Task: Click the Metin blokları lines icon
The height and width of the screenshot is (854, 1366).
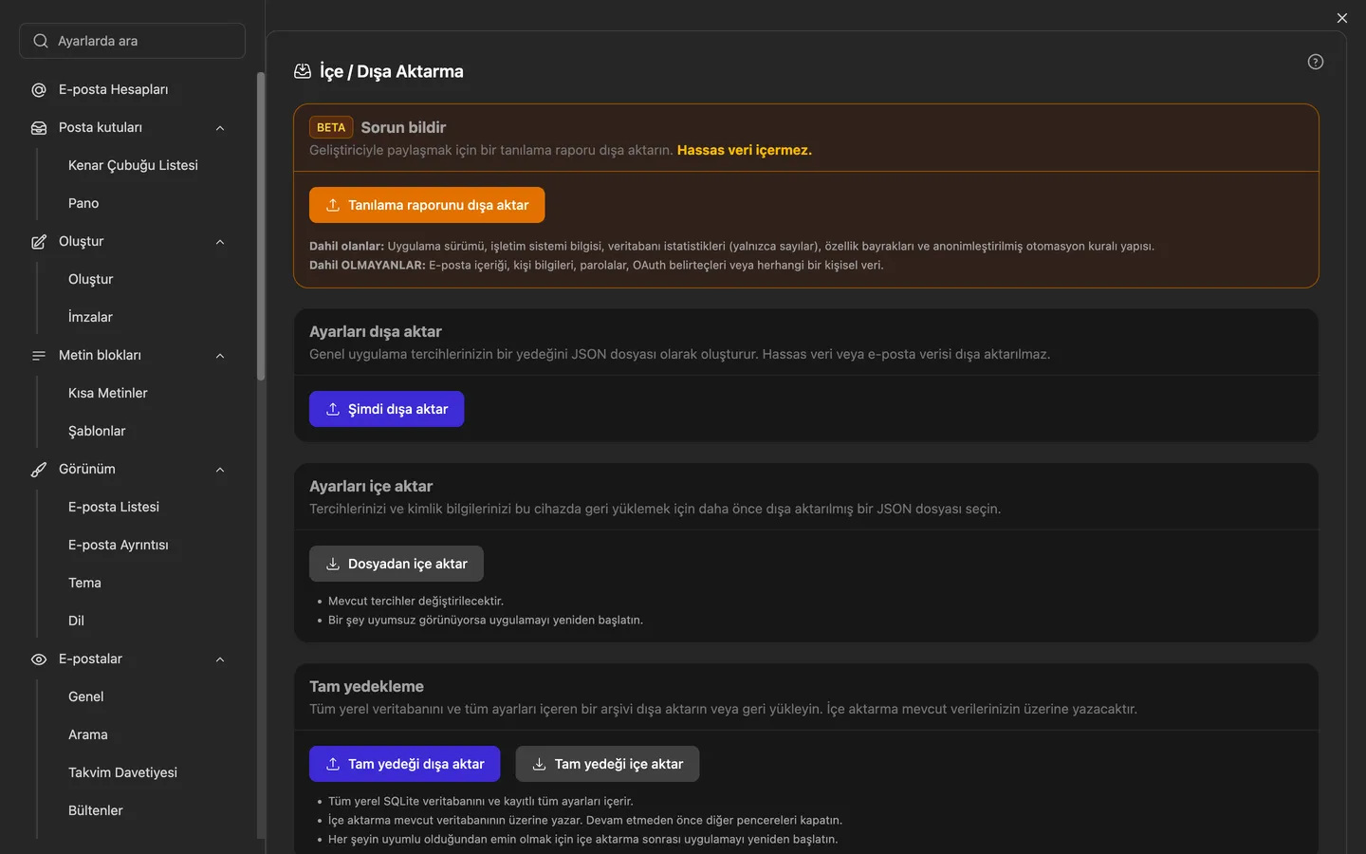Action: click(x=39, y=356)
